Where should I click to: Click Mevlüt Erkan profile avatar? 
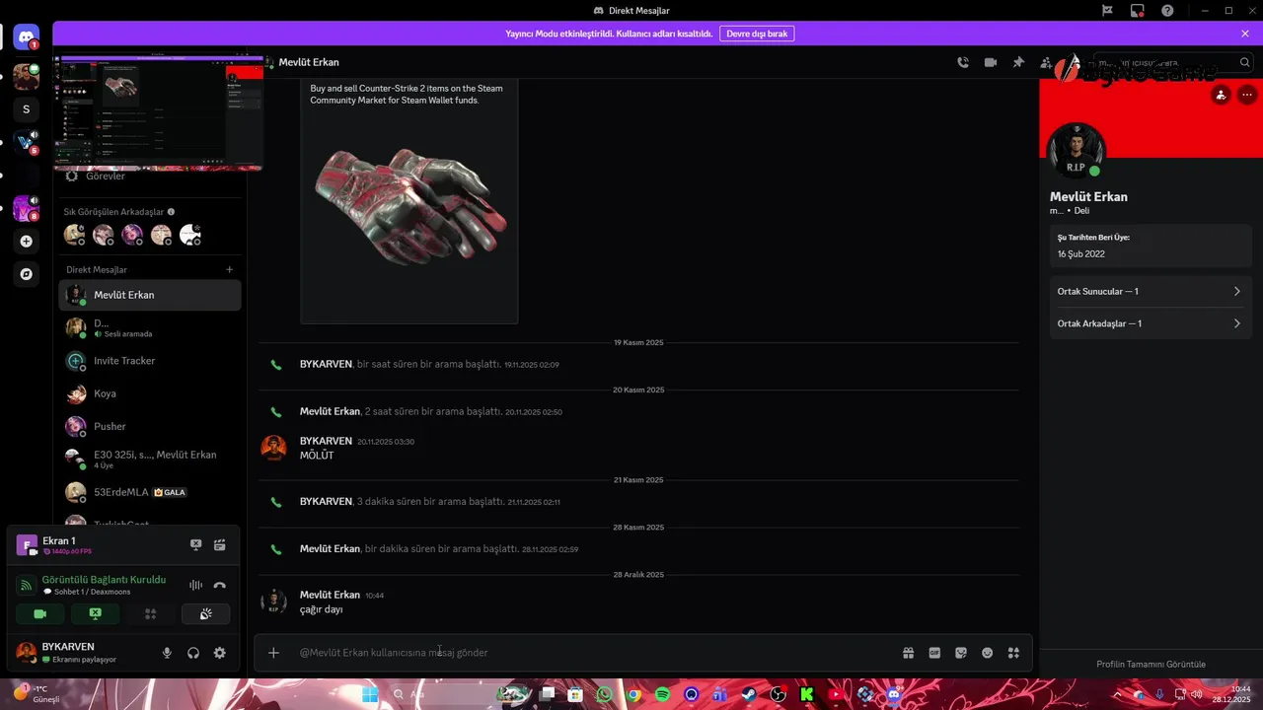point(1076,151)
